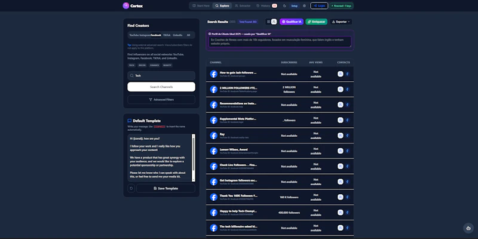
Task: Open contacts icon for tech billionaire row
Action: (x=341, y=228)
